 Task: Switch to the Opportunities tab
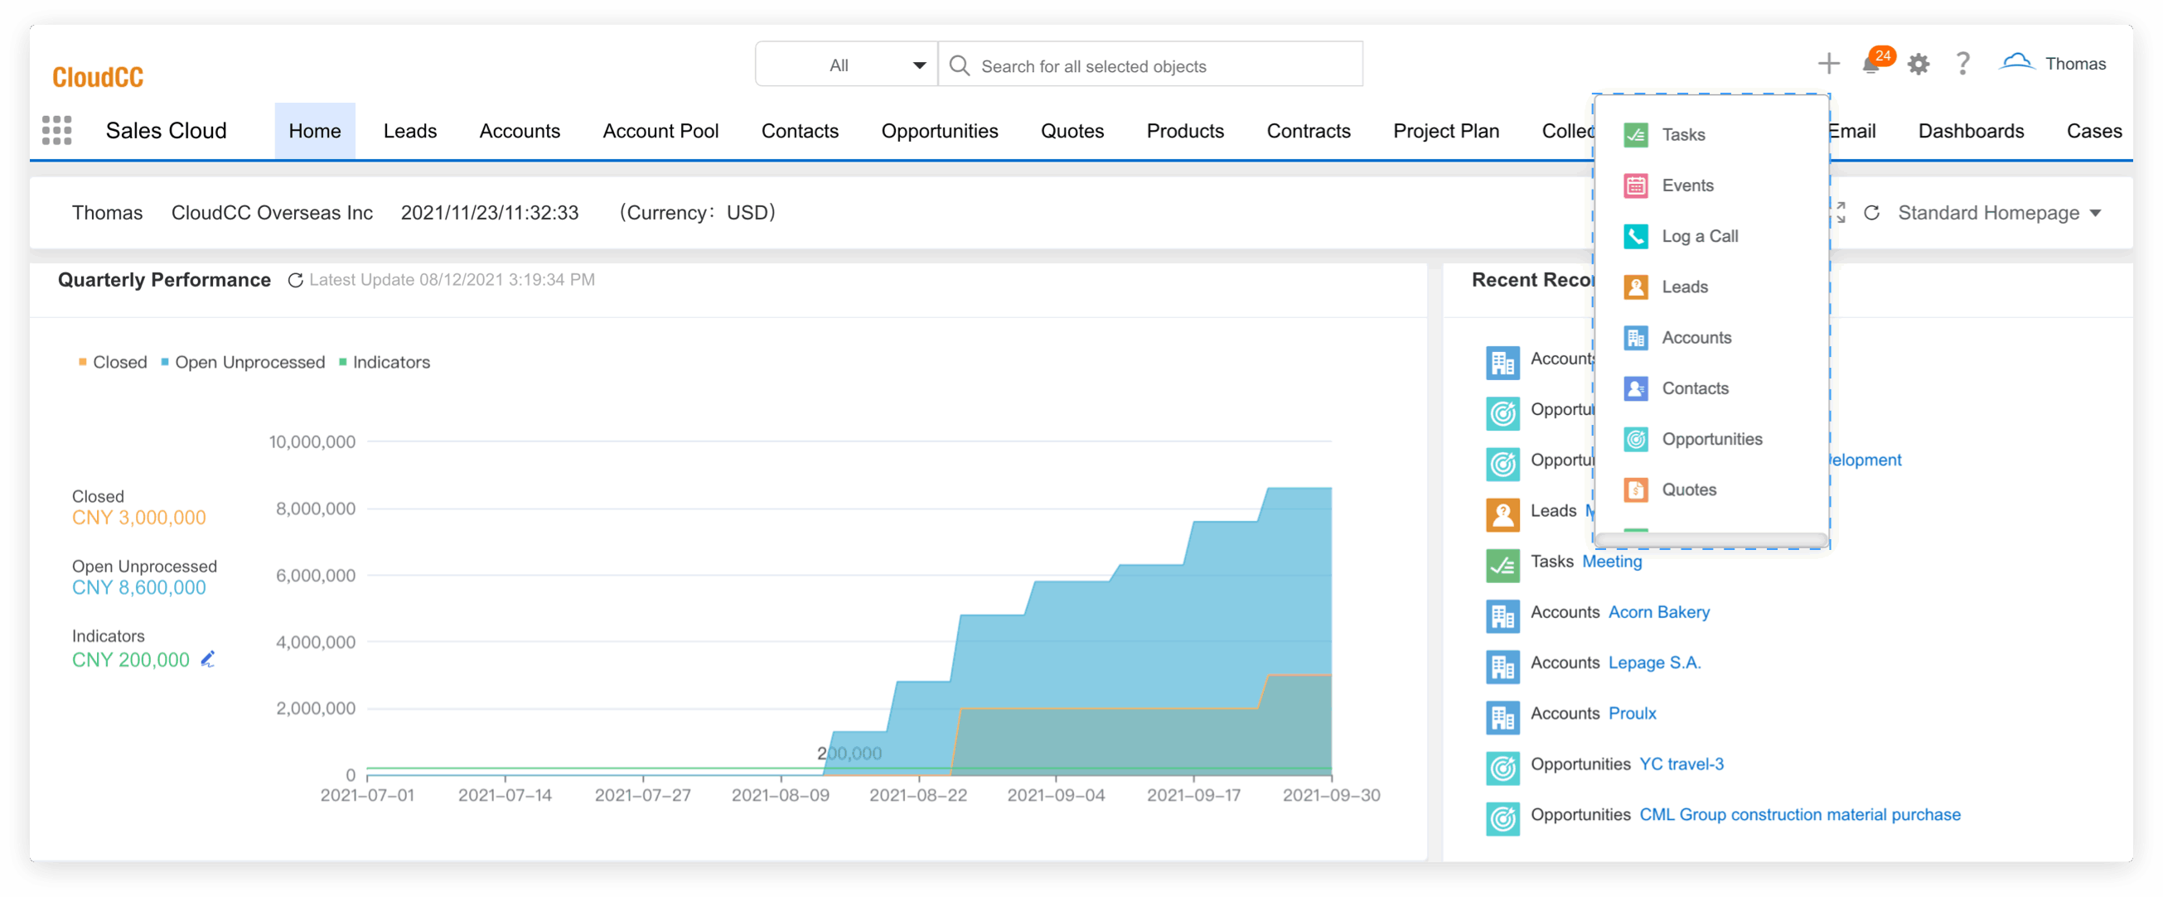(x=939, y=131)
